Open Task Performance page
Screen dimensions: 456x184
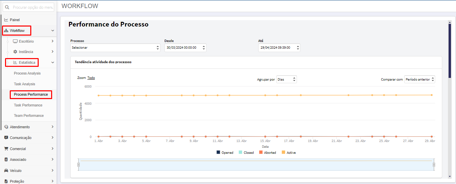(28, 105)
